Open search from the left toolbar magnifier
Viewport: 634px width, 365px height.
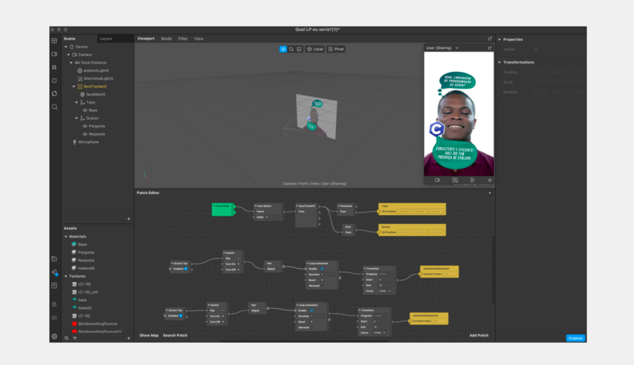pyautogui.click(x=54, y=107)
